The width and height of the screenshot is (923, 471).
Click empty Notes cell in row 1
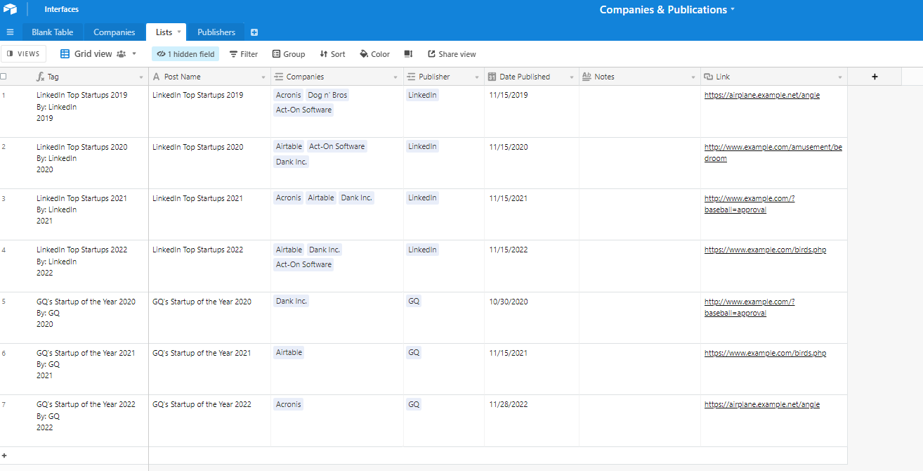pyautogui.click(x=640, y=111)
